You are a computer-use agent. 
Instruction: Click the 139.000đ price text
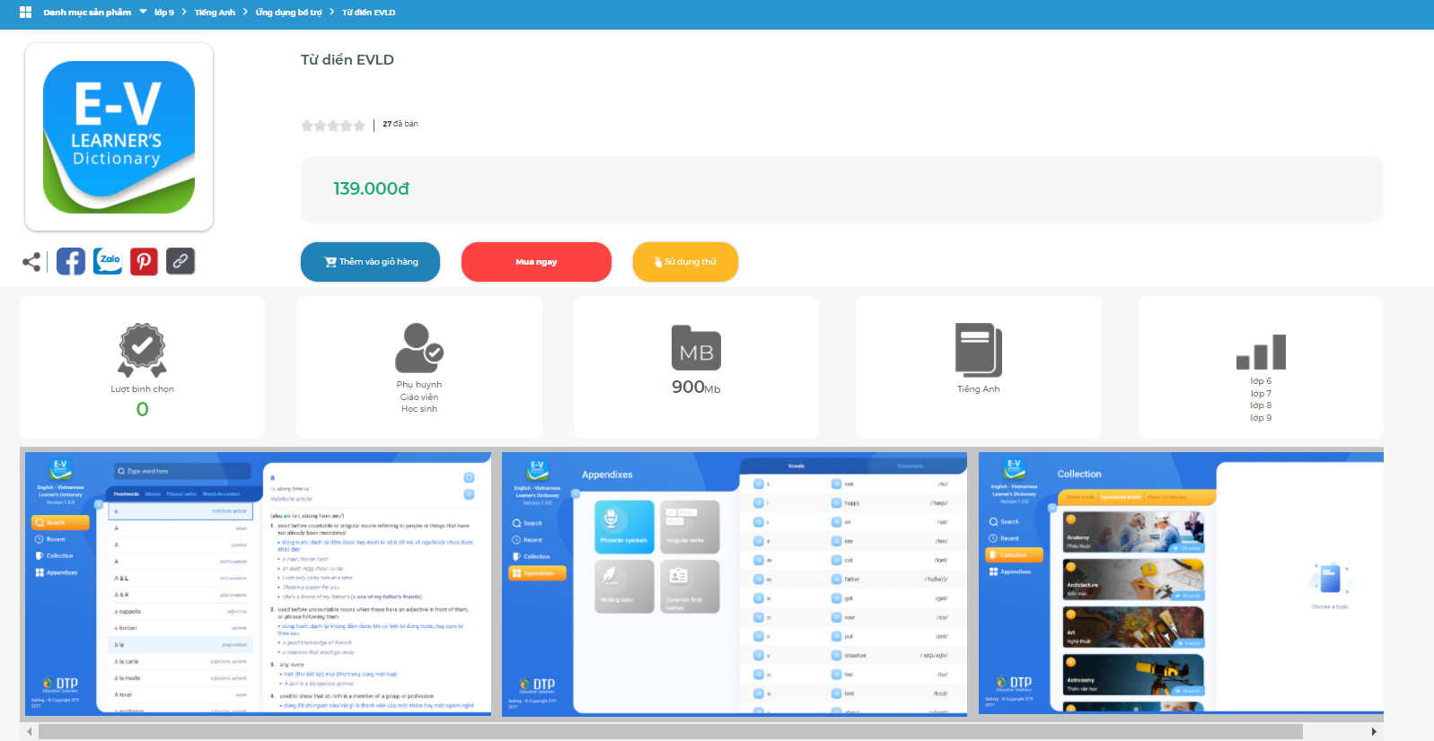click(x=371, y=188)
